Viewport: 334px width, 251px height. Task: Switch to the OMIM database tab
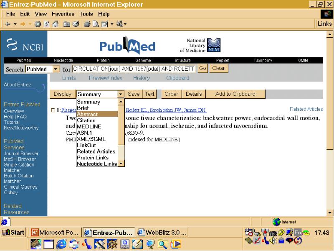[303, 60]
